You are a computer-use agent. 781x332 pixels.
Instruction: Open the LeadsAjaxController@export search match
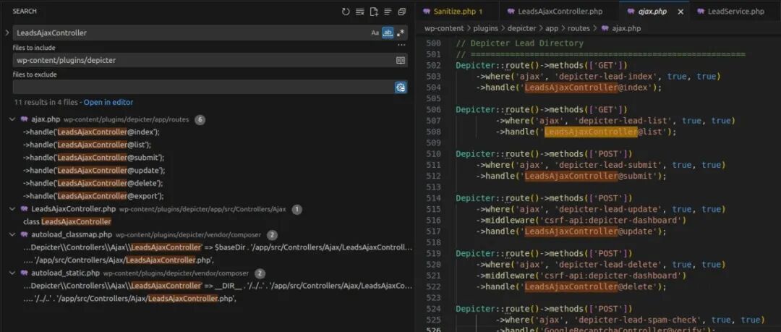[93, 197]
